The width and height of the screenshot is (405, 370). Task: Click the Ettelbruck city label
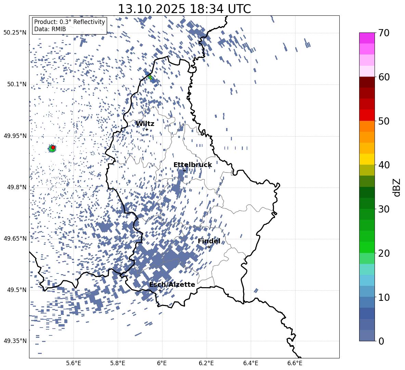[193, 165]
